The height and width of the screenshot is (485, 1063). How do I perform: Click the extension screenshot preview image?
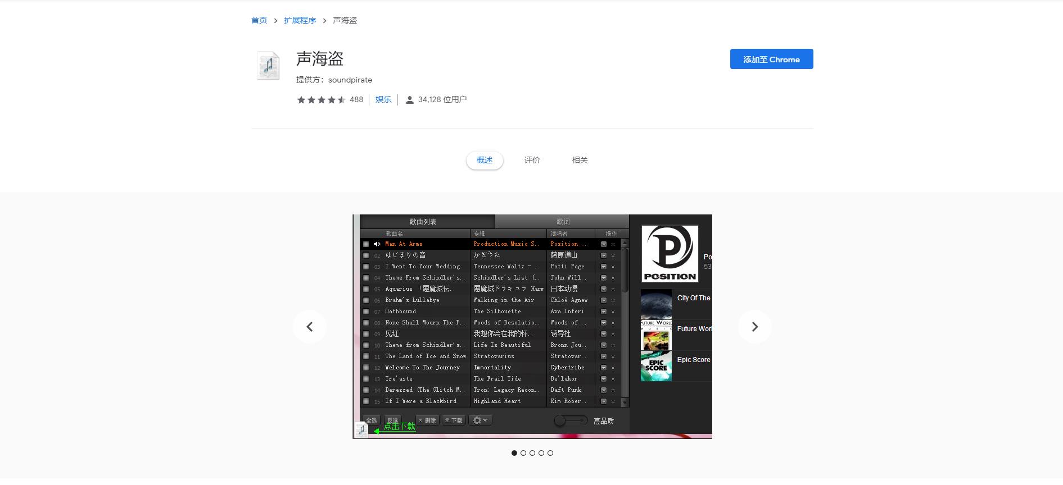532,327
